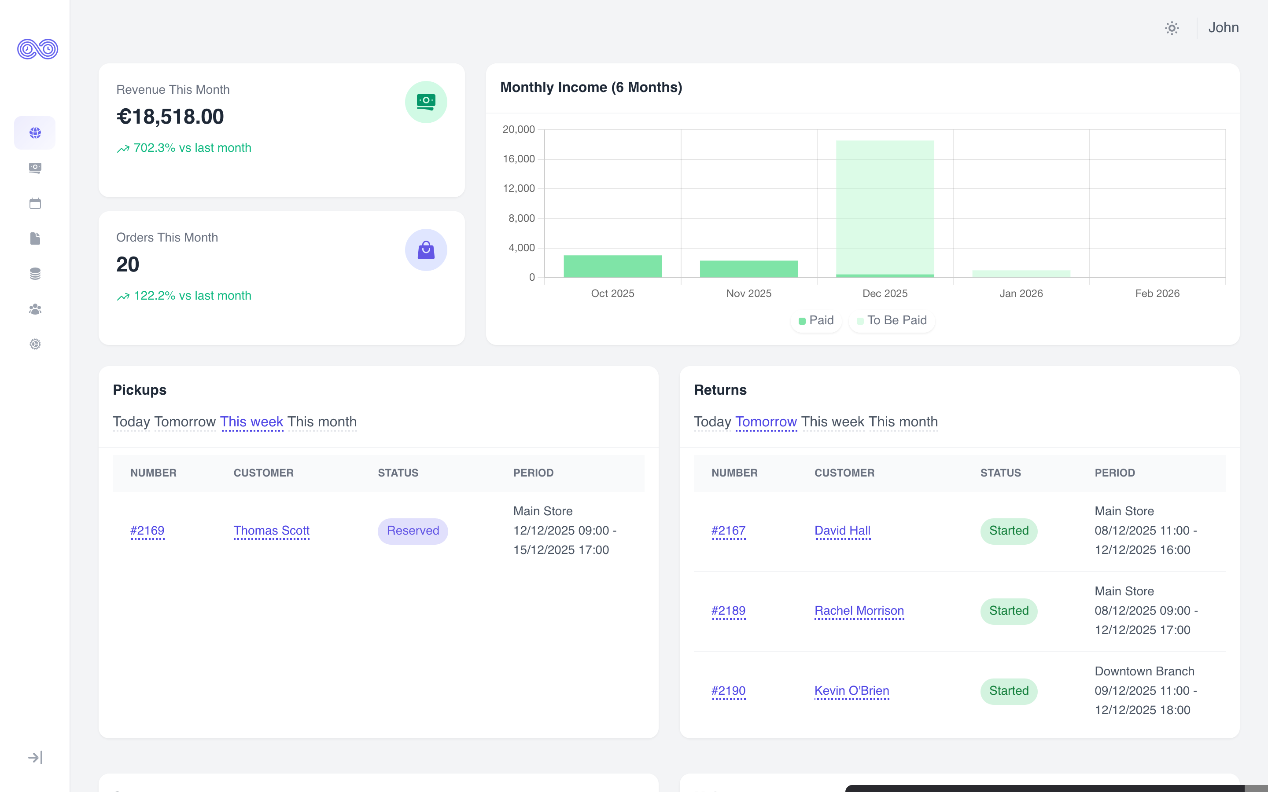Image resolution: width=1268 pixels, height=792 pixels.
Task: Open customer Rachel Morrison link
Action: tap(859, 611)
